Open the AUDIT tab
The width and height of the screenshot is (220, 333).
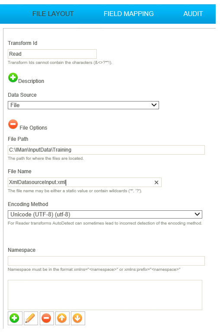coord(193,14)
